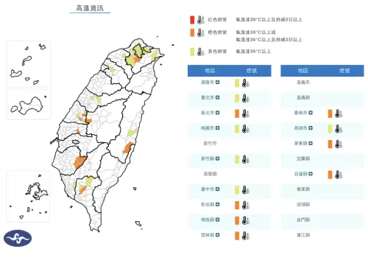Screen dimensions: 368x266
Task: Click the orange signal swatch in 雲林縣 row
Action: (237, 236)
